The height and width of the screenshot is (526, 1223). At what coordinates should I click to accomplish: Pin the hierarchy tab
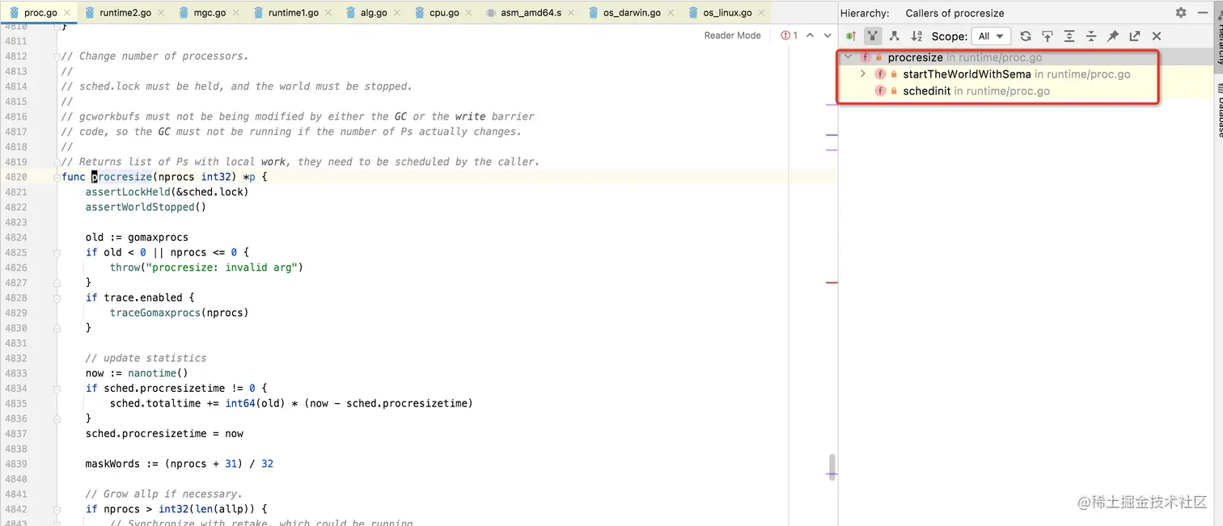point(1113,36)
